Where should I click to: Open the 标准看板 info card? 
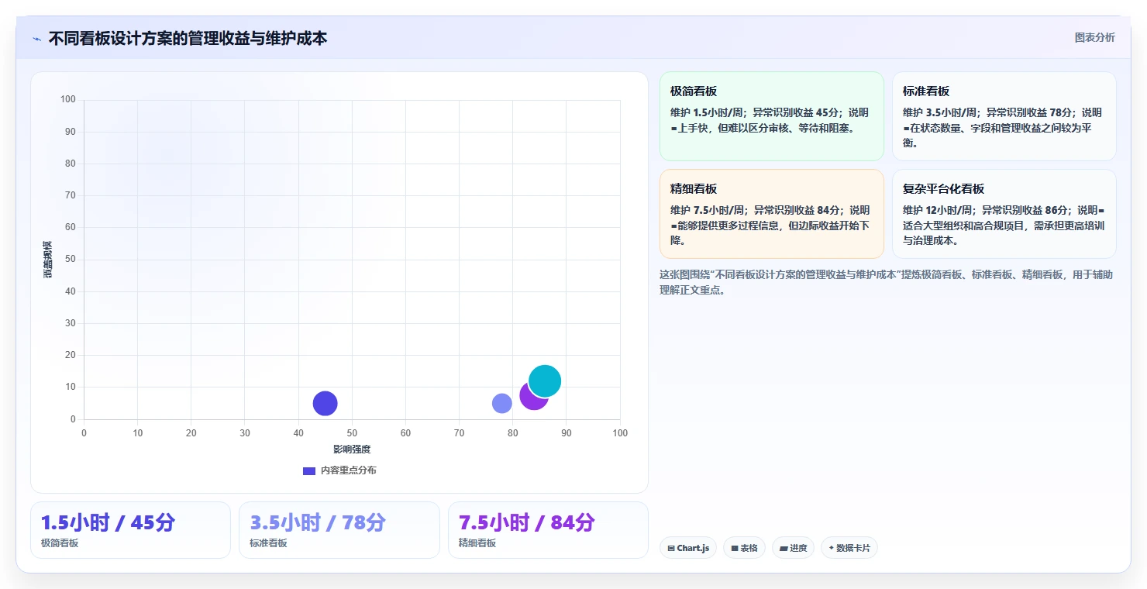[1004, 116]
